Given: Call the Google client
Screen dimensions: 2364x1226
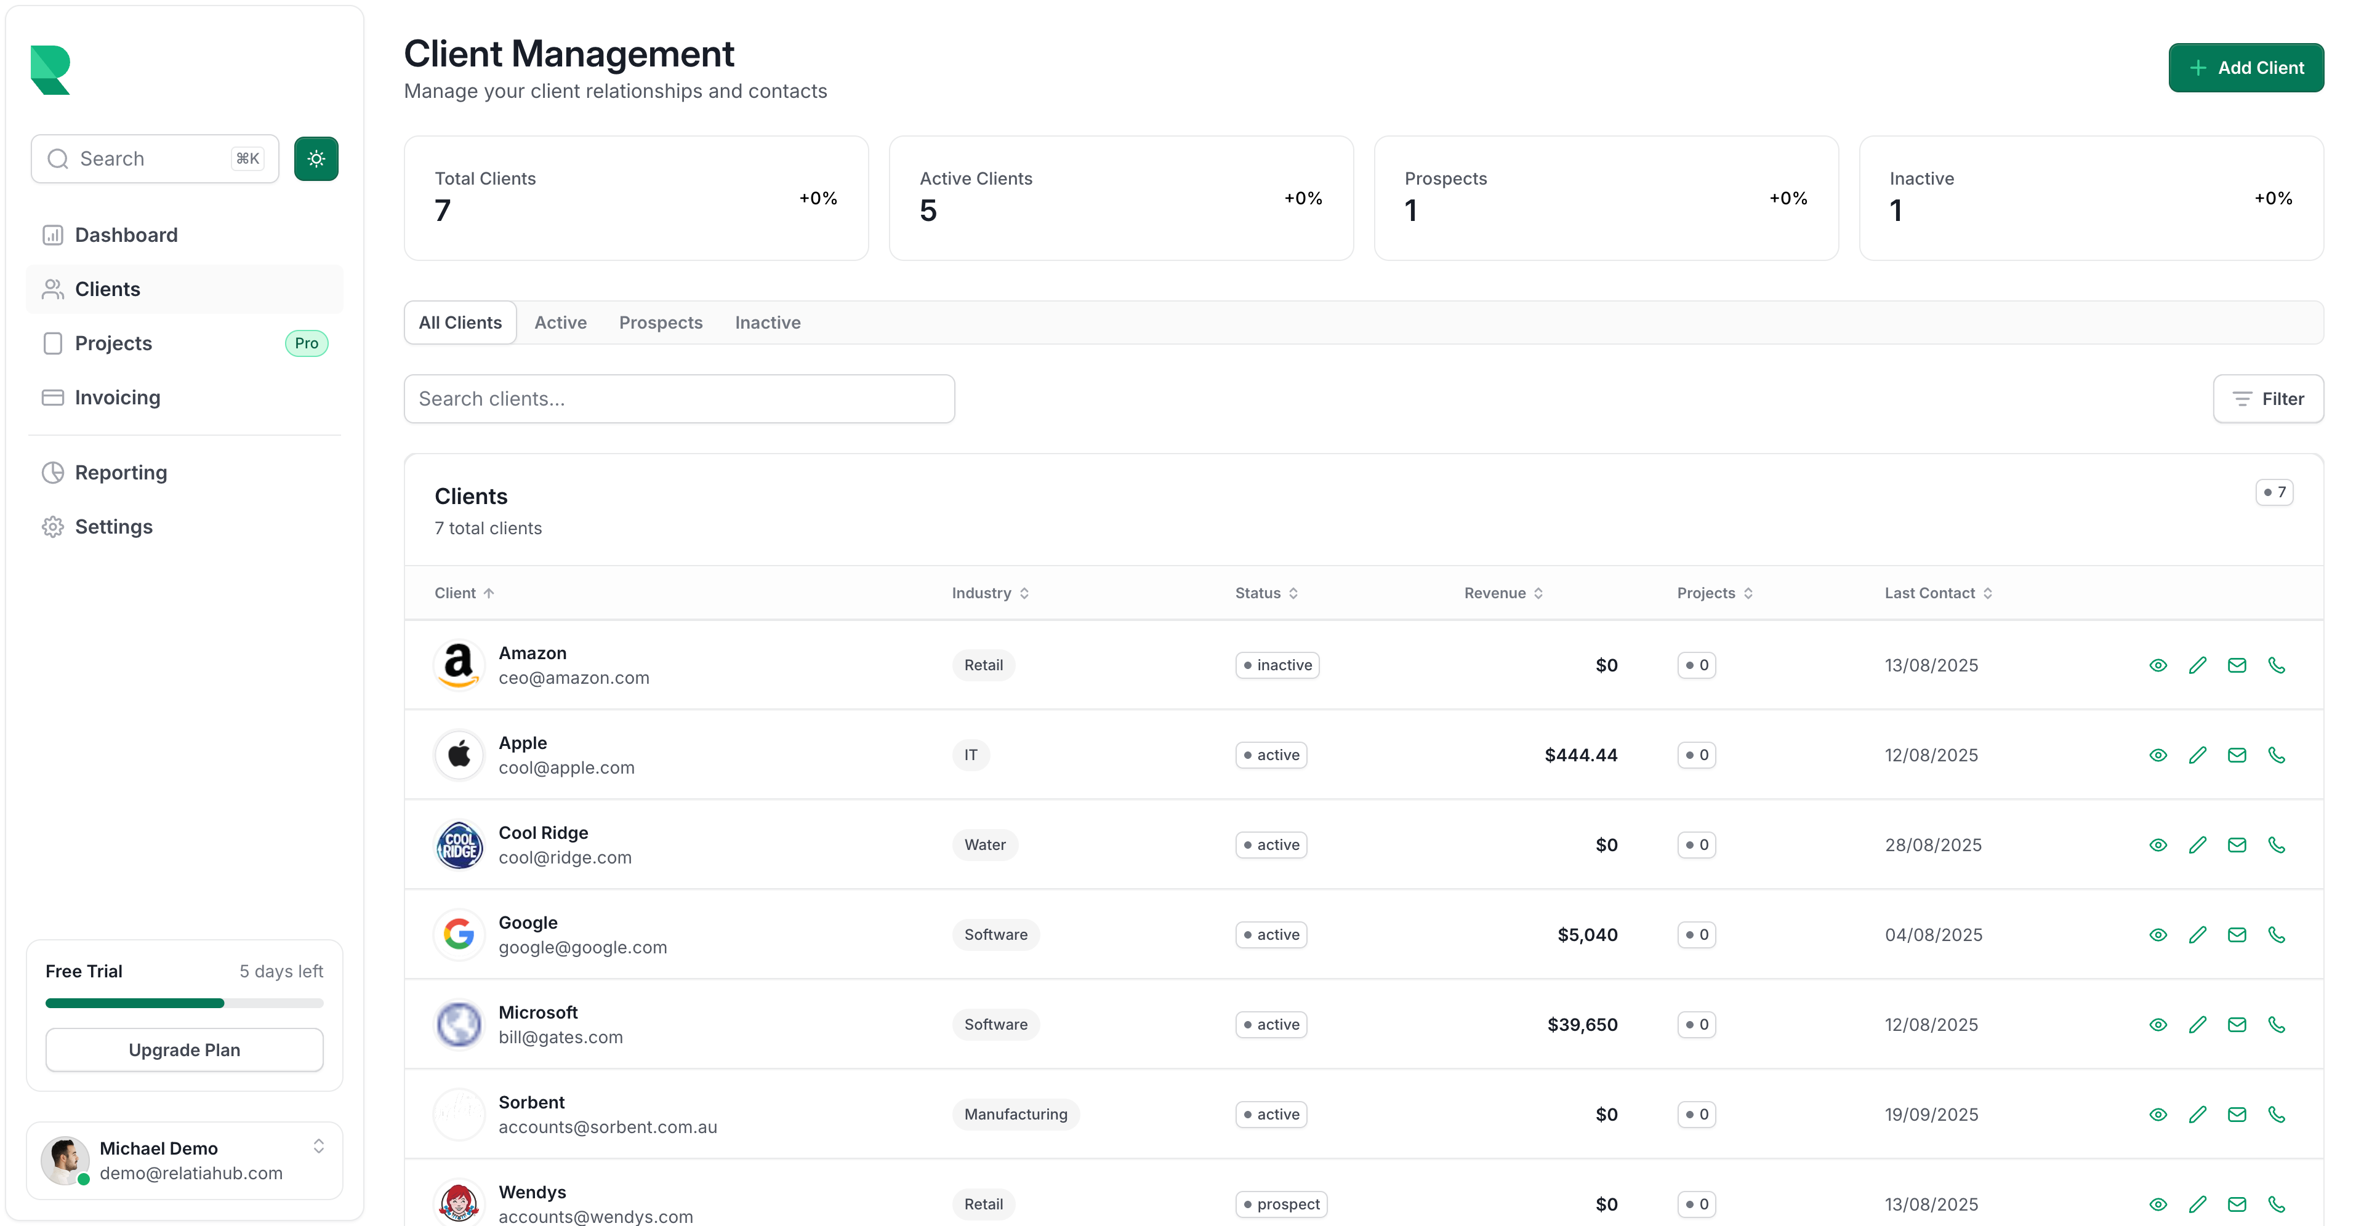Looking at the screenshot, I should [x=2277, y=935].
